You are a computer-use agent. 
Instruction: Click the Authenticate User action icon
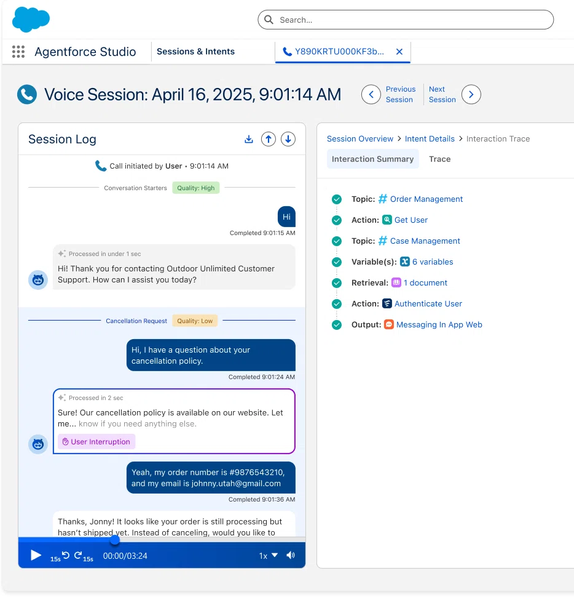(x=387, y=303)
